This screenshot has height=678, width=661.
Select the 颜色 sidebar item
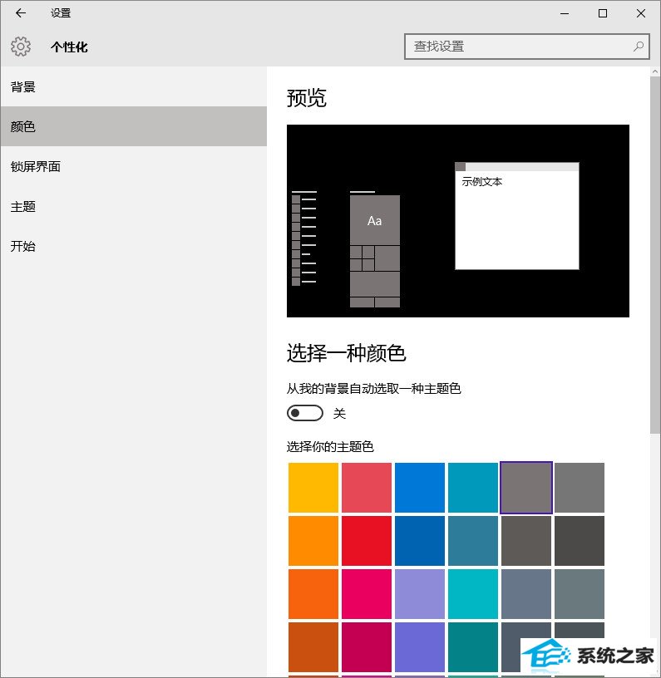[x=134, y=126]
